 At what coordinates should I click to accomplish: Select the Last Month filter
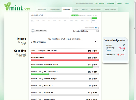pyautogui.click(x=82, y=15)
